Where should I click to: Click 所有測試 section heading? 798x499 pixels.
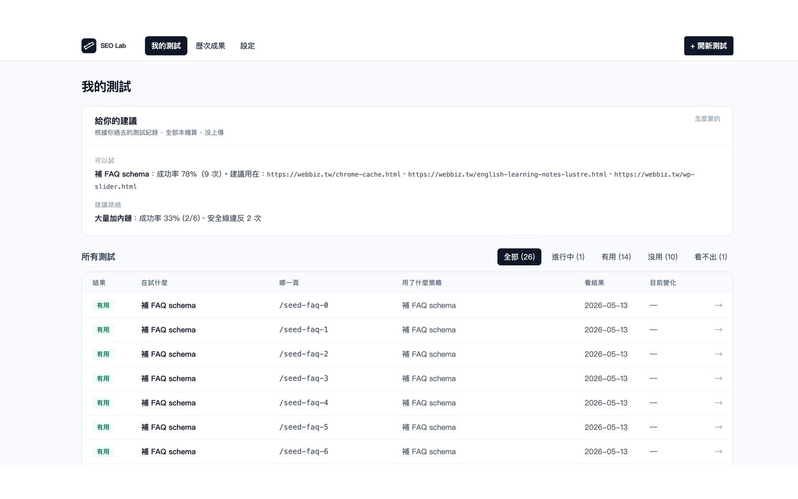coord(99,256)
